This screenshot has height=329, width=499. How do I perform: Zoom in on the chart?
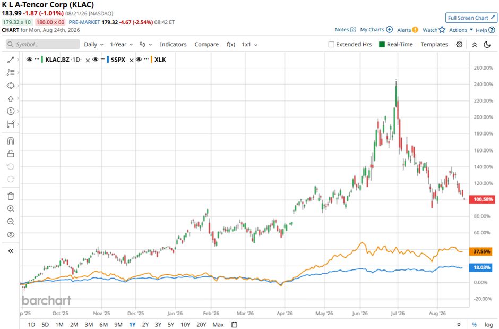pos(11,208)
